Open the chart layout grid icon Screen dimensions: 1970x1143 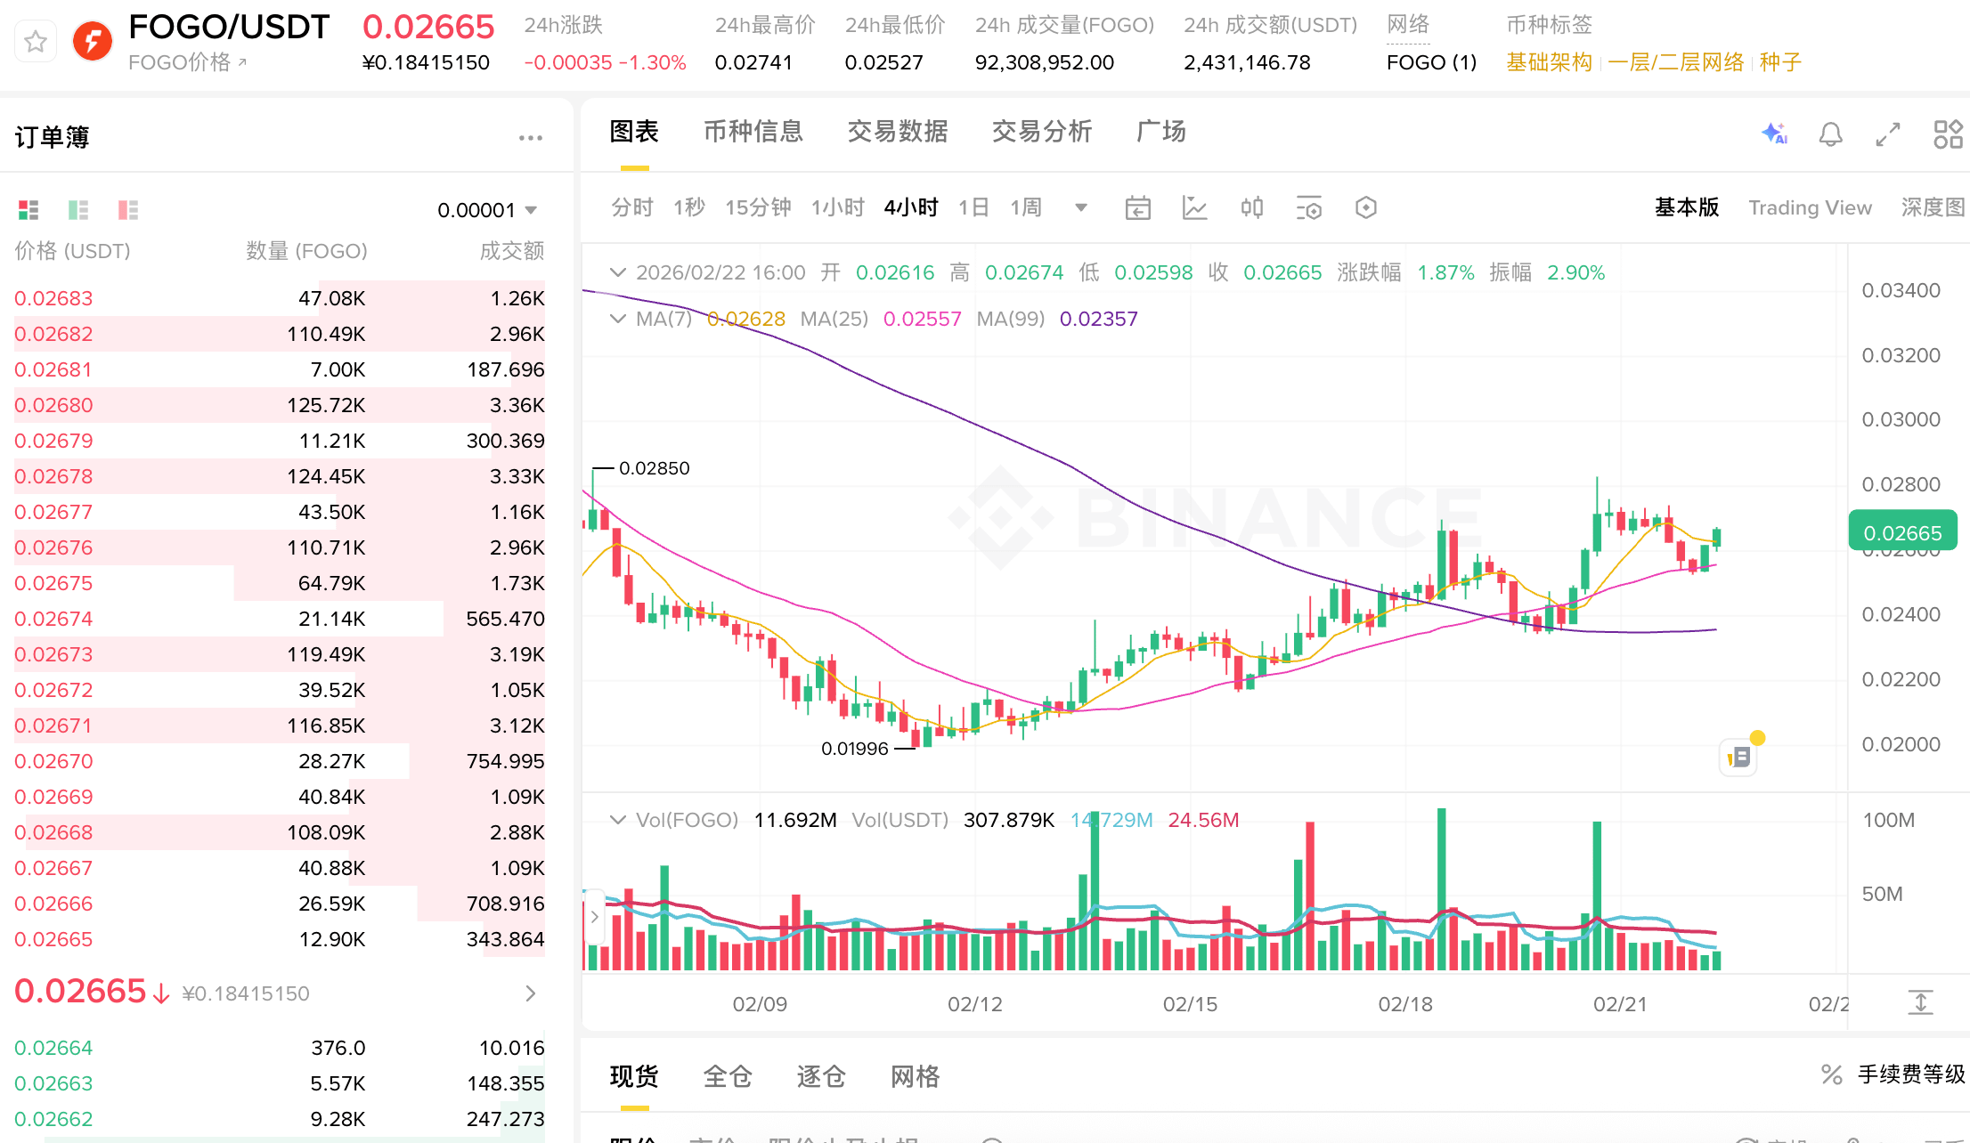point(1948,134)
